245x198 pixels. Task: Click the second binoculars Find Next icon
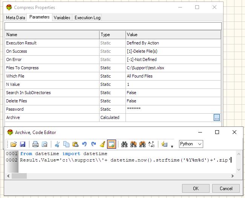pyautogui.click(x=133, y=144)
